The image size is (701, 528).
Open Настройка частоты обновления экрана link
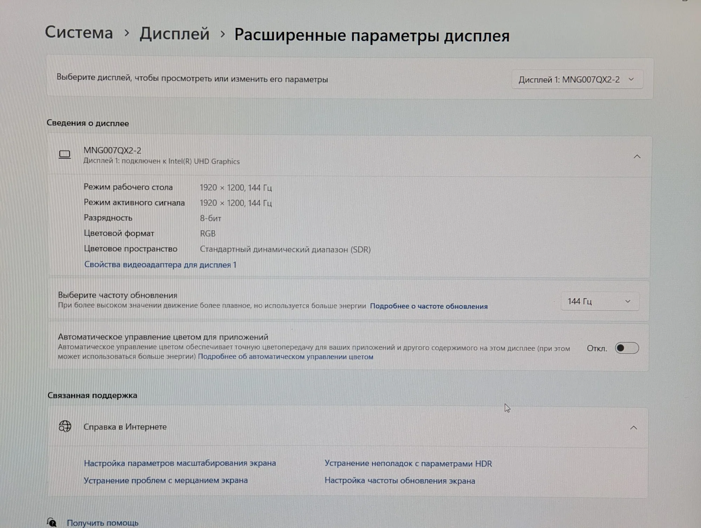point(400,481)
